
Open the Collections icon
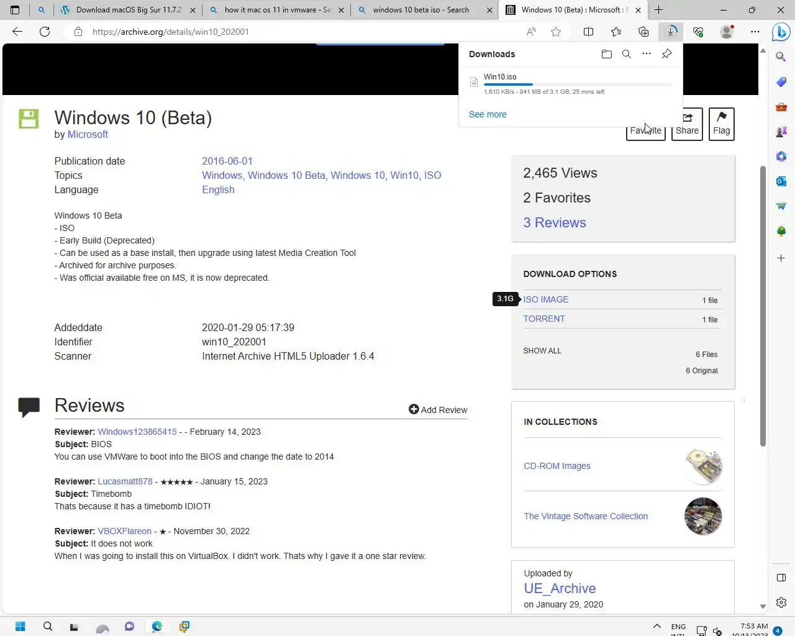click(643, 32)
